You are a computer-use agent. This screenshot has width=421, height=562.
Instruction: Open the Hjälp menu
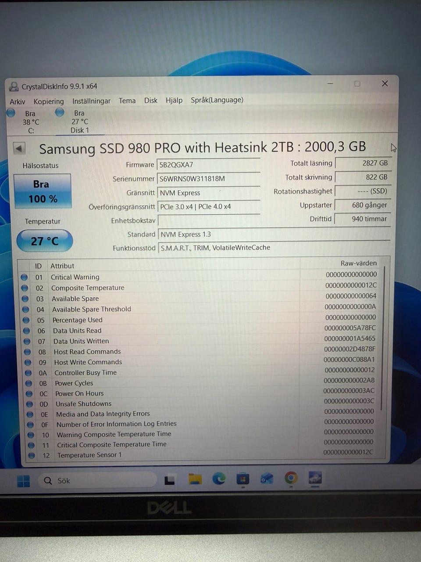pos(174,101)
